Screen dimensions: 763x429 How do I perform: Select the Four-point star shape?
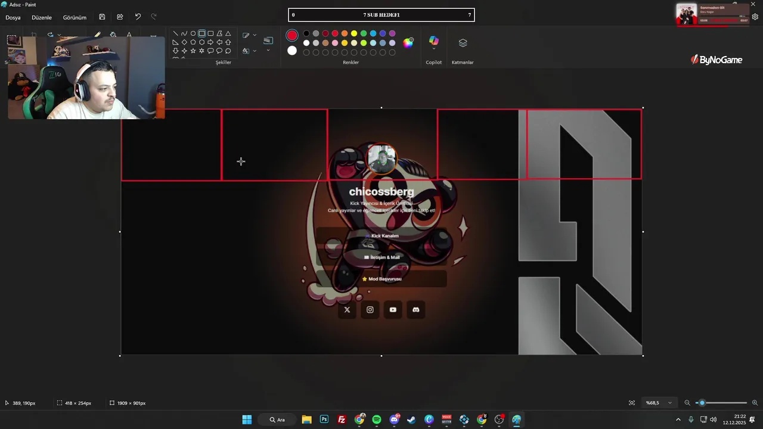(x=184, y=51)
